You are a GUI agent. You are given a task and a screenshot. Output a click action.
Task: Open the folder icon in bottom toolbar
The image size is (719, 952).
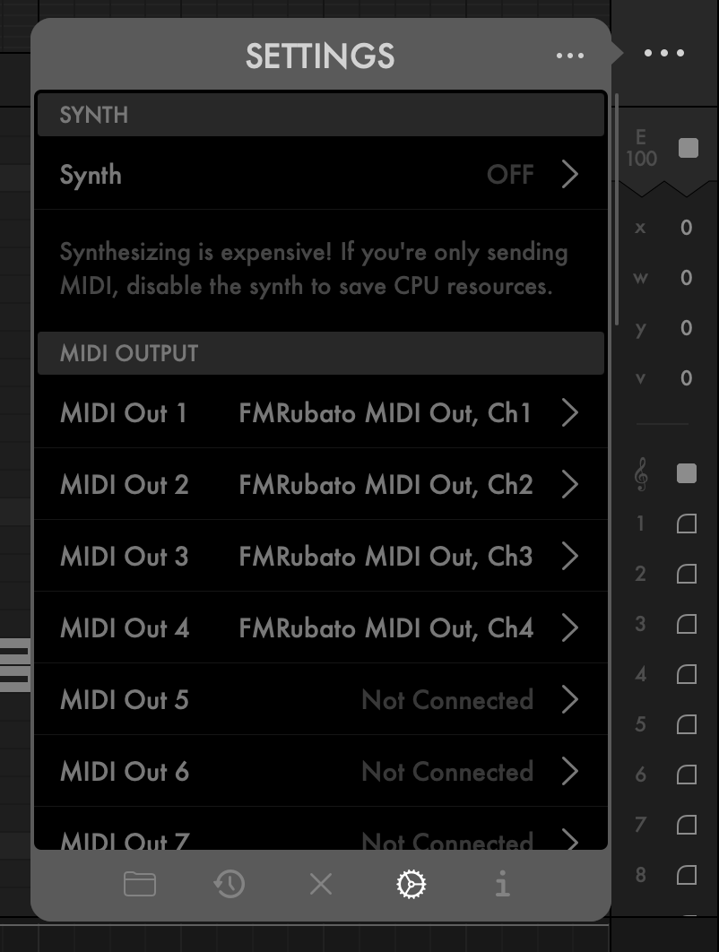(140, 885)
